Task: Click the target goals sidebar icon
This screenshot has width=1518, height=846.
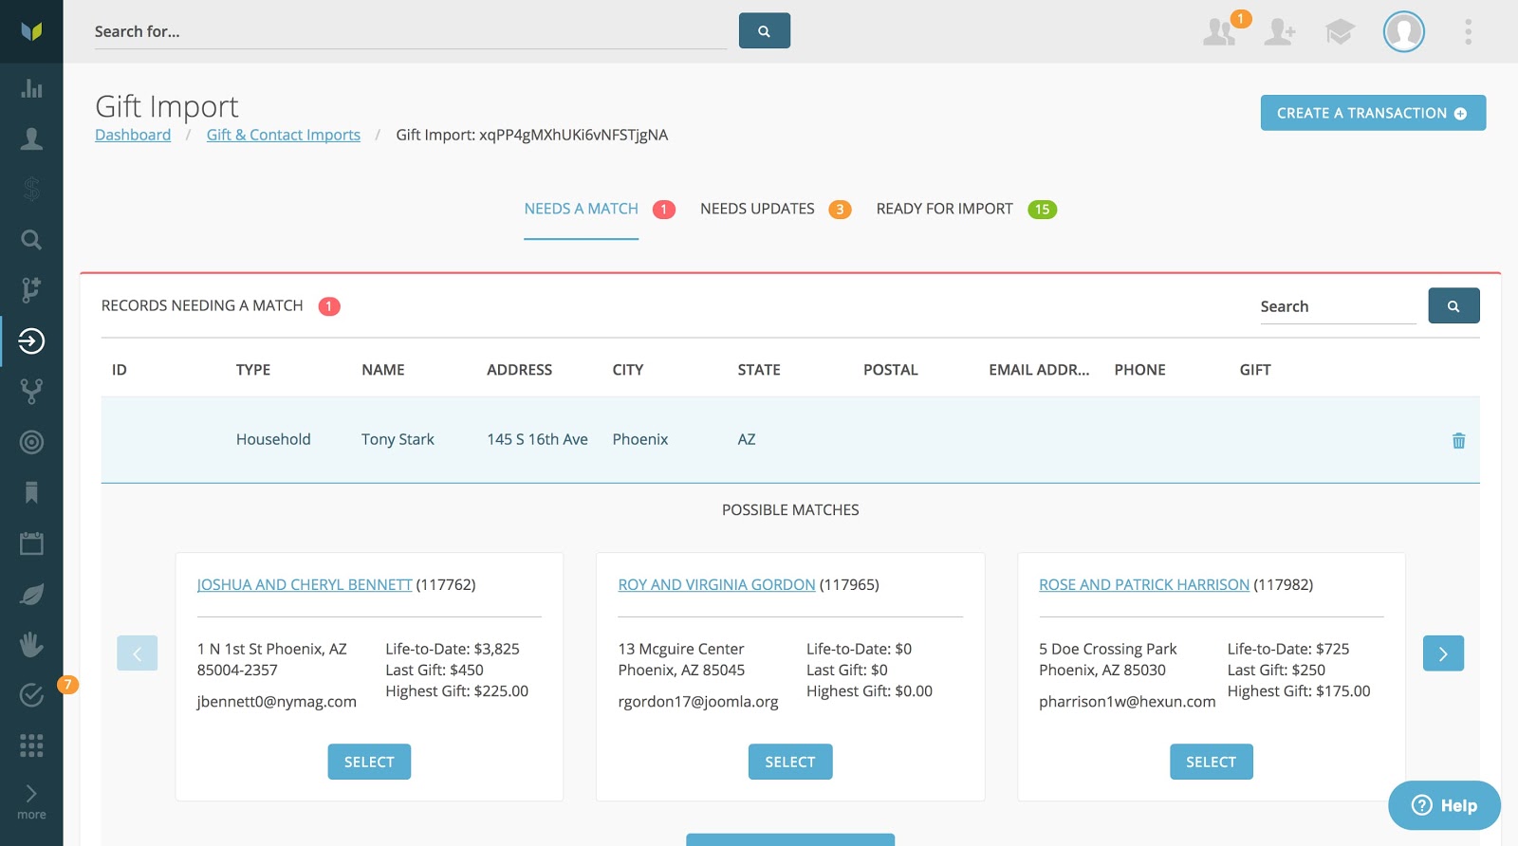Action: (31, 442)
